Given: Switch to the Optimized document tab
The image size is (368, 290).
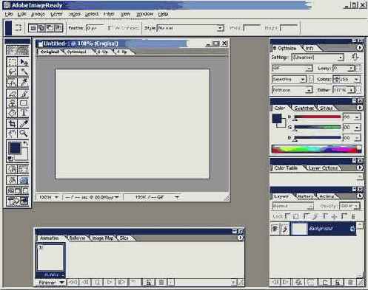Looking at the screenshot, I should (77, 52).
